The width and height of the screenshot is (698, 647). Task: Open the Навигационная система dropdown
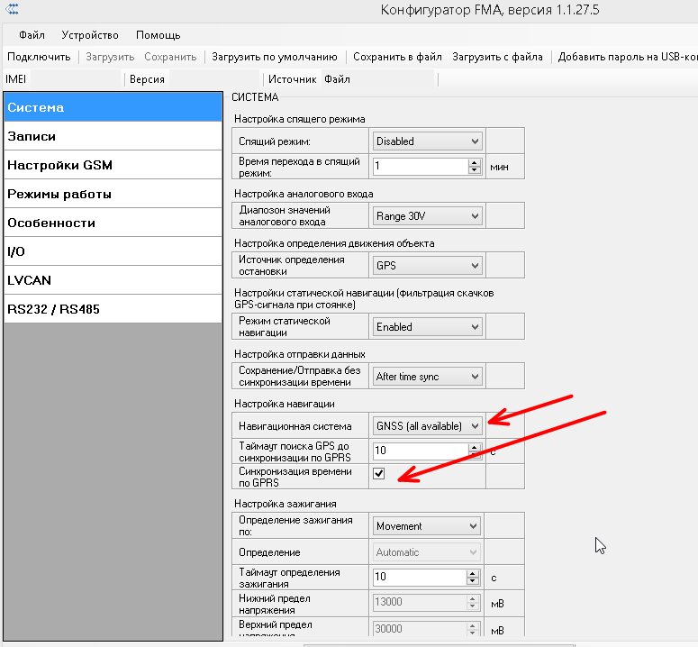[428, 425]
